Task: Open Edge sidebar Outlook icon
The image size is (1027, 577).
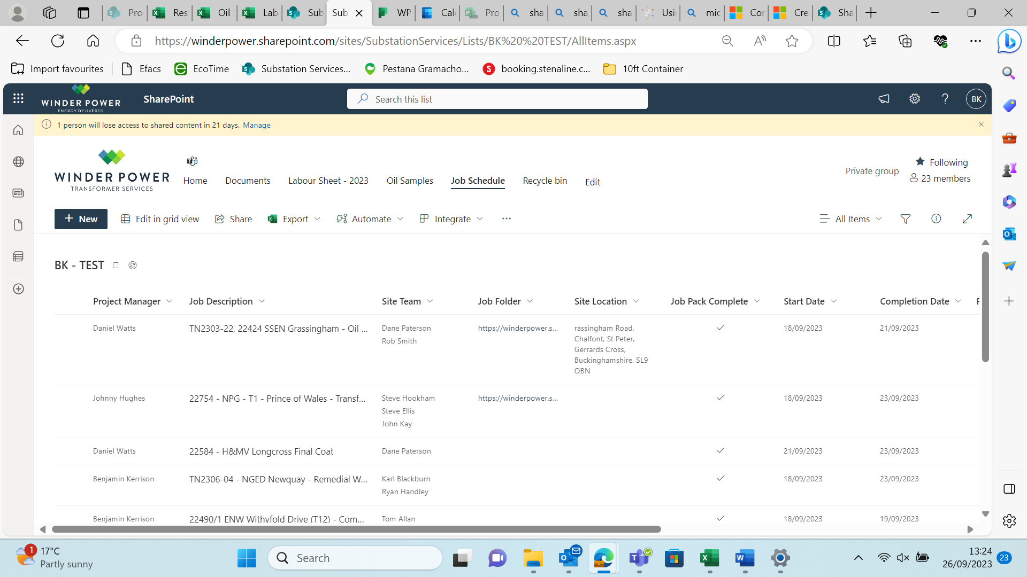Action: coord(1009,233)
